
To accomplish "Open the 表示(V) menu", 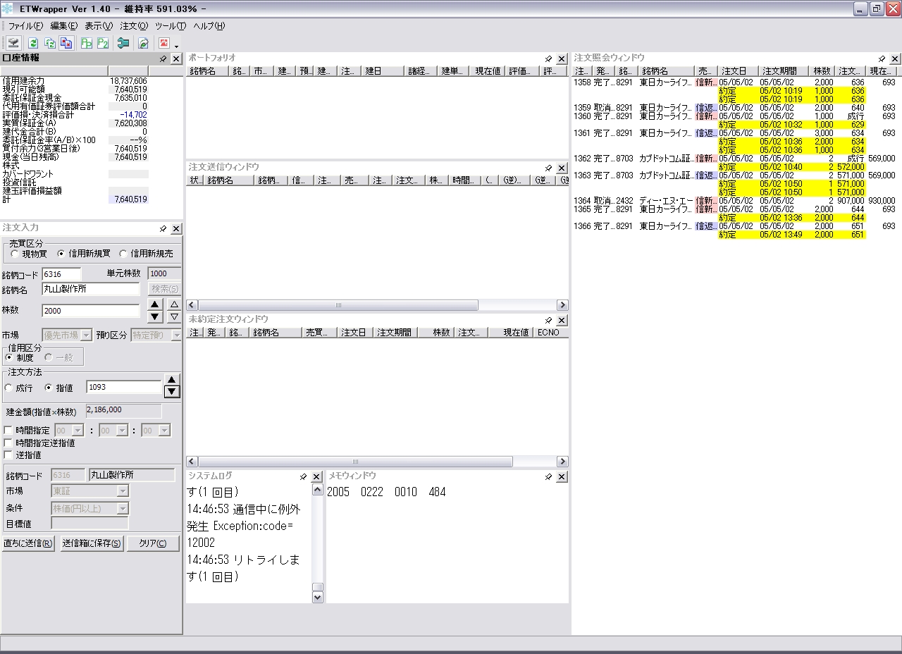I will (x=99, y=26).
